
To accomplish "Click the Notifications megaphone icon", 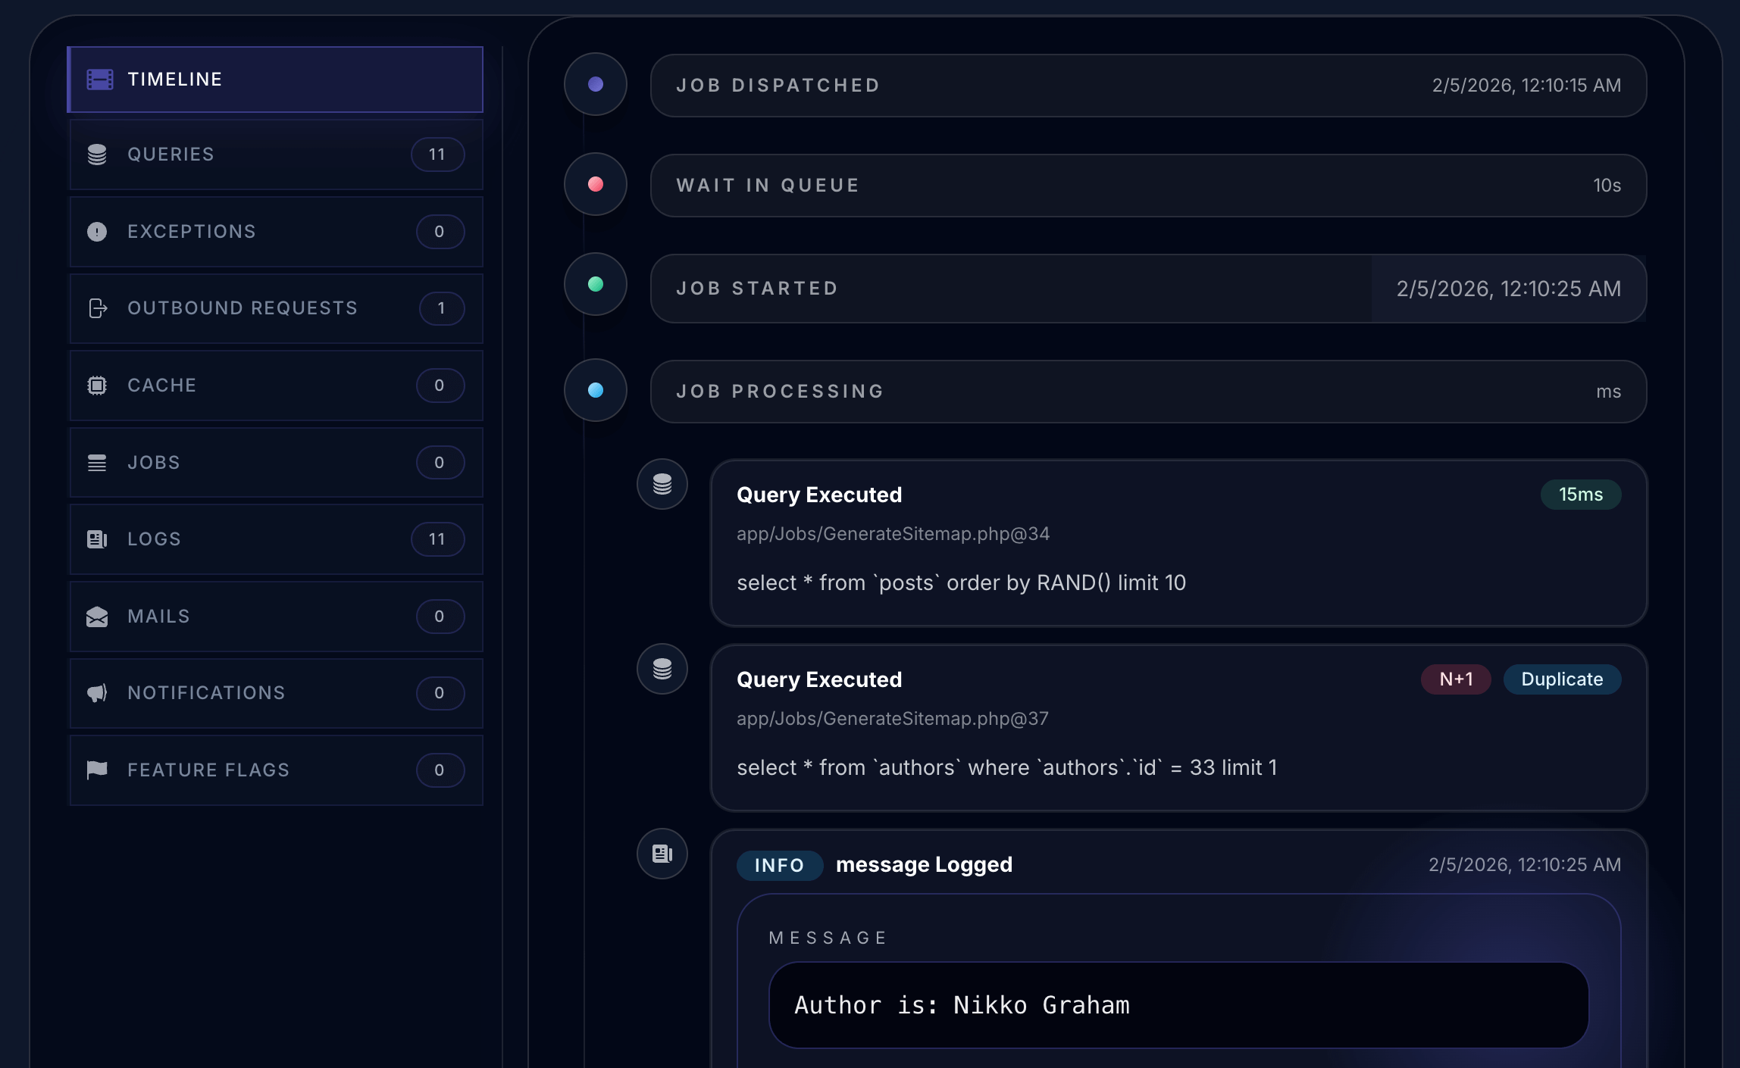I will (97, 693).
